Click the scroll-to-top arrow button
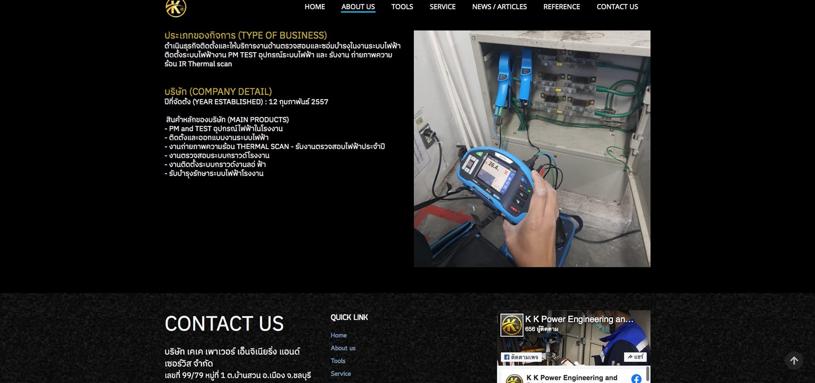This screenshot has width=815, height=383. 794,360
